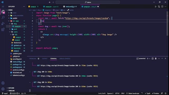Open the Explorer view in activity bar

point(3,12)
